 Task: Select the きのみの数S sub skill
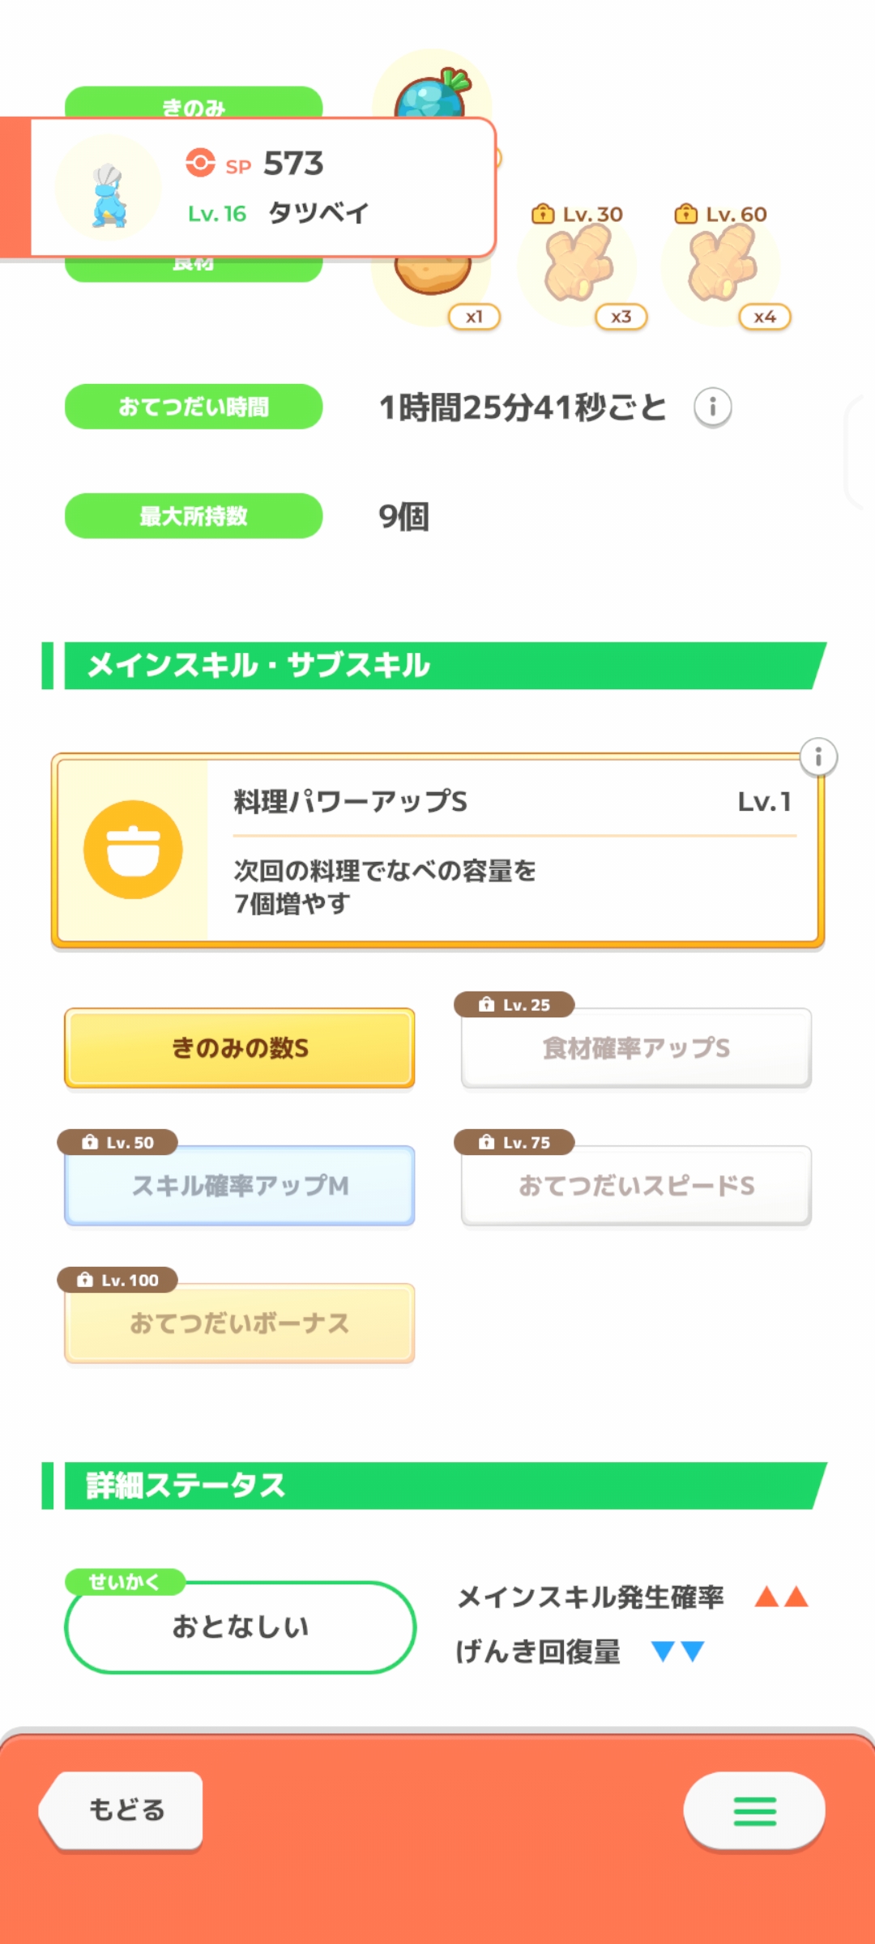pos(240,1048)
